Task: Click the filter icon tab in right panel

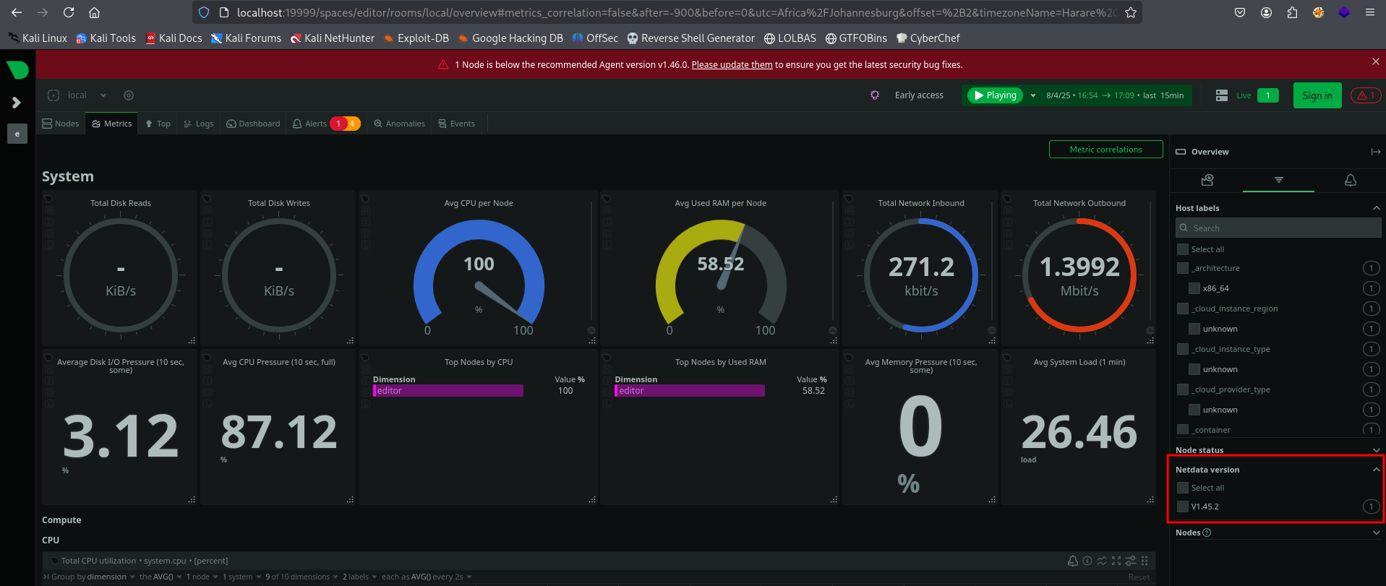Action: click(1278, 181)
